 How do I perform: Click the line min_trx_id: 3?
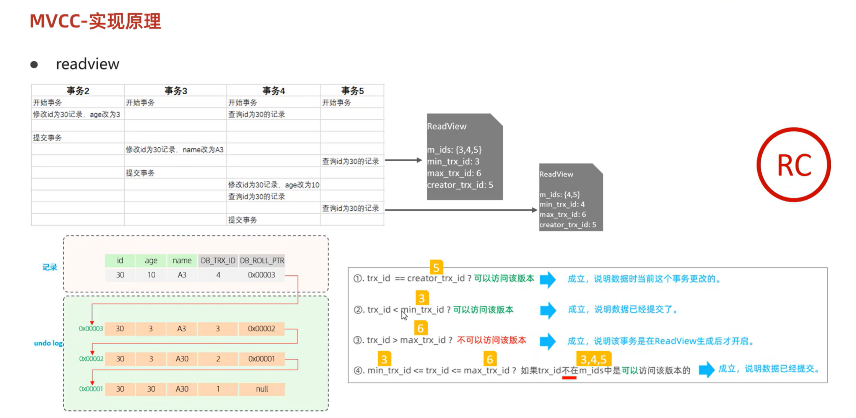453,161
